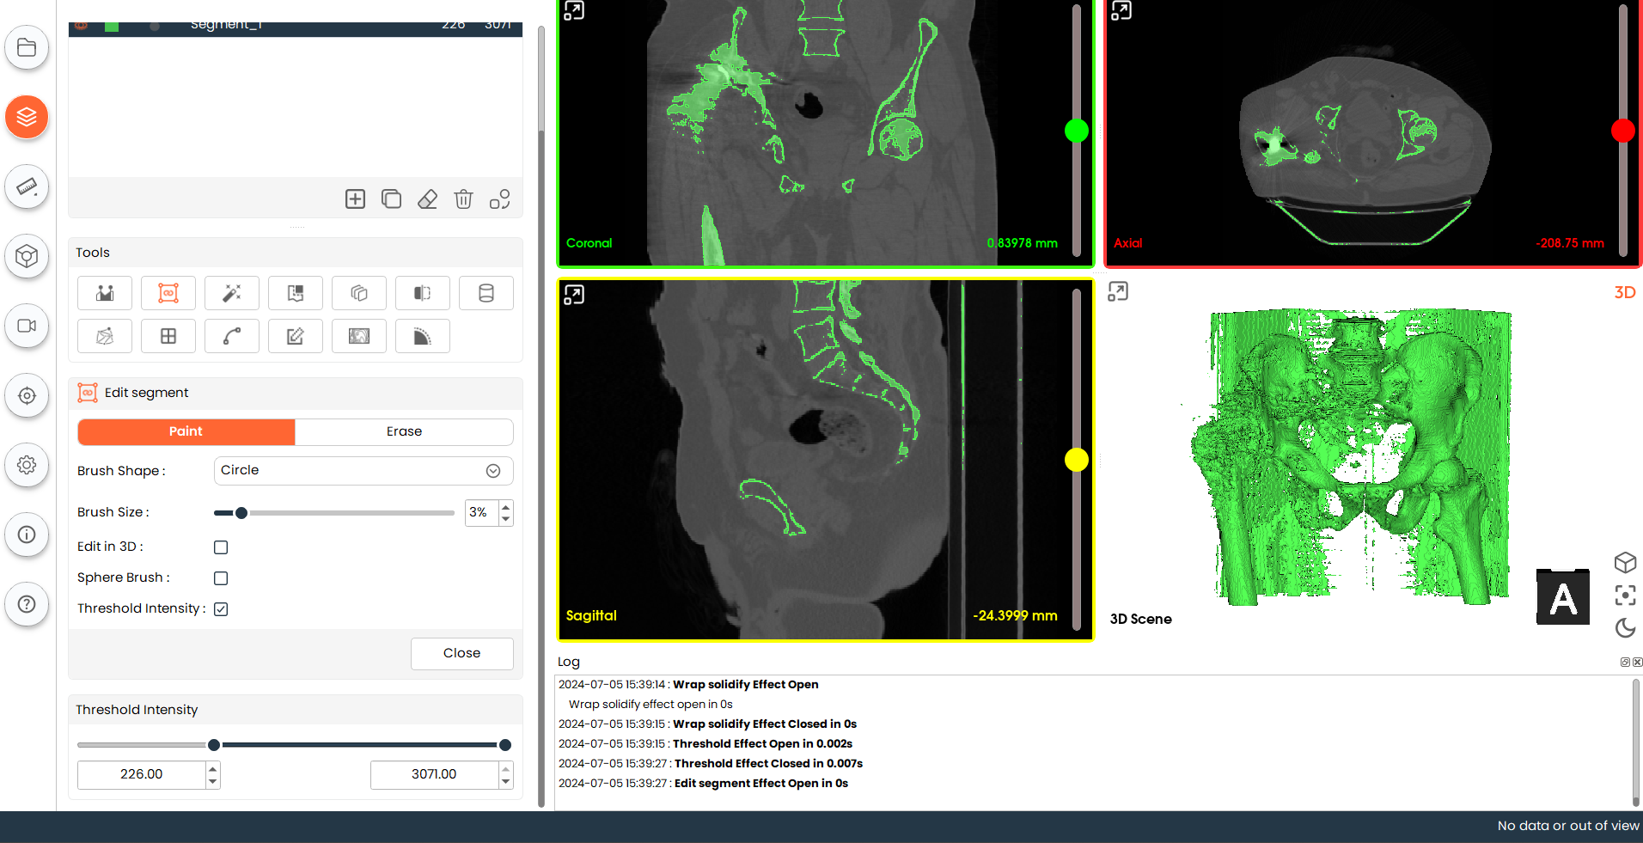Select the mirror split tool
Image resolution: width=1643 pixels, height=843 pixels.
click(x=422, y=293)
